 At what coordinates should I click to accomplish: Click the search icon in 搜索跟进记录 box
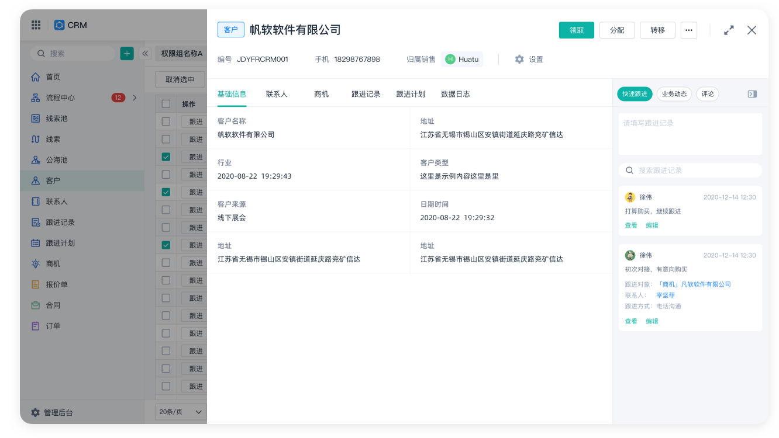point(630,171)
